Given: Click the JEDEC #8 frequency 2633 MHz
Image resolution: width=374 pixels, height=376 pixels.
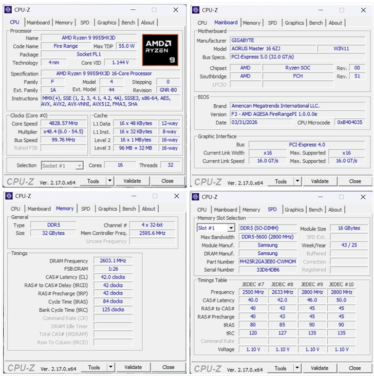Looking at the screenshot, I should click(x=283, y=292).
